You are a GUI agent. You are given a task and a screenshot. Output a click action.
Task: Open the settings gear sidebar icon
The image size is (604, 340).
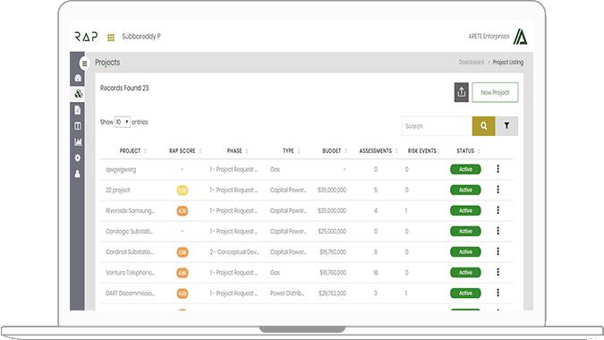click(78, 157)
